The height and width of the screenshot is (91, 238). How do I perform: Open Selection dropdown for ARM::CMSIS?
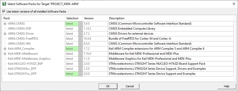pos(81,24)
